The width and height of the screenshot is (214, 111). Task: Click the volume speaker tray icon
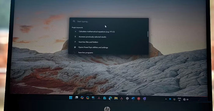(187, 99)
